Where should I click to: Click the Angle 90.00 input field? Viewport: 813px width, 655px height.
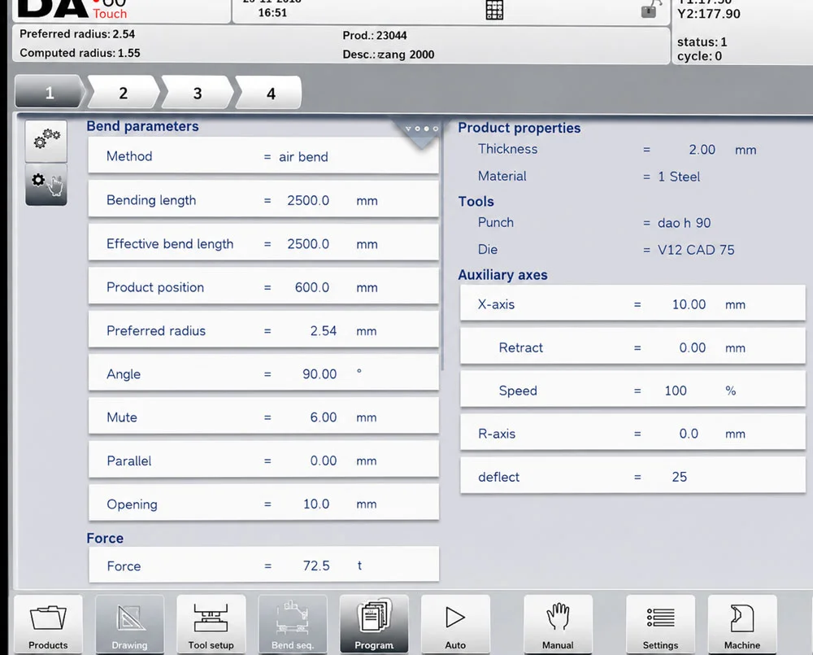[x=263, y=373]
